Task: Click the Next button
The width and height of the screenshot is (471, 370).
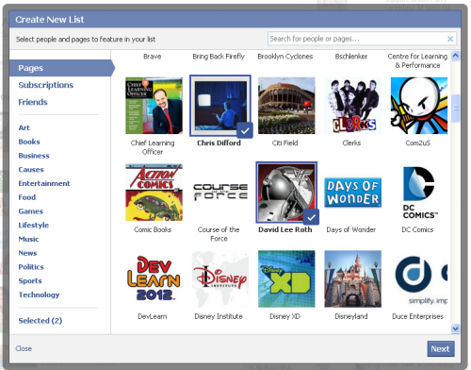Action: click(441, 349)
